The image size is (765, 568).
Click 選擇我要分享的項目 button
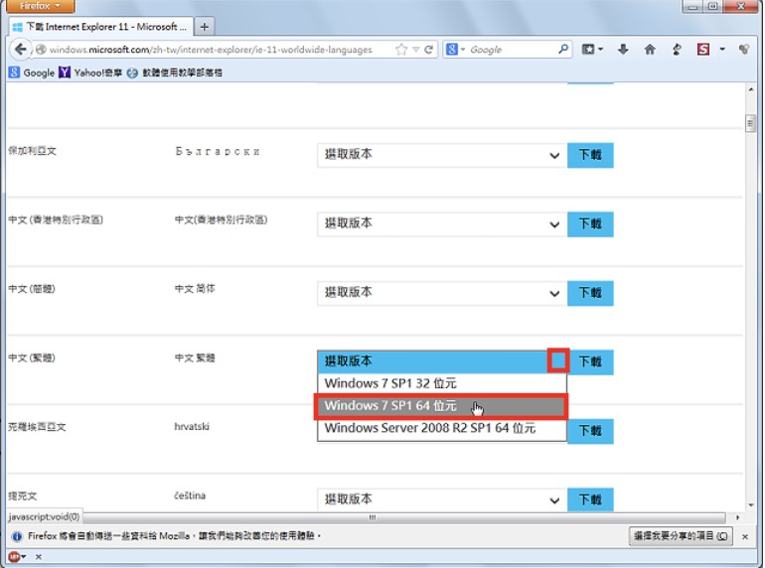(x=681, y=536)
